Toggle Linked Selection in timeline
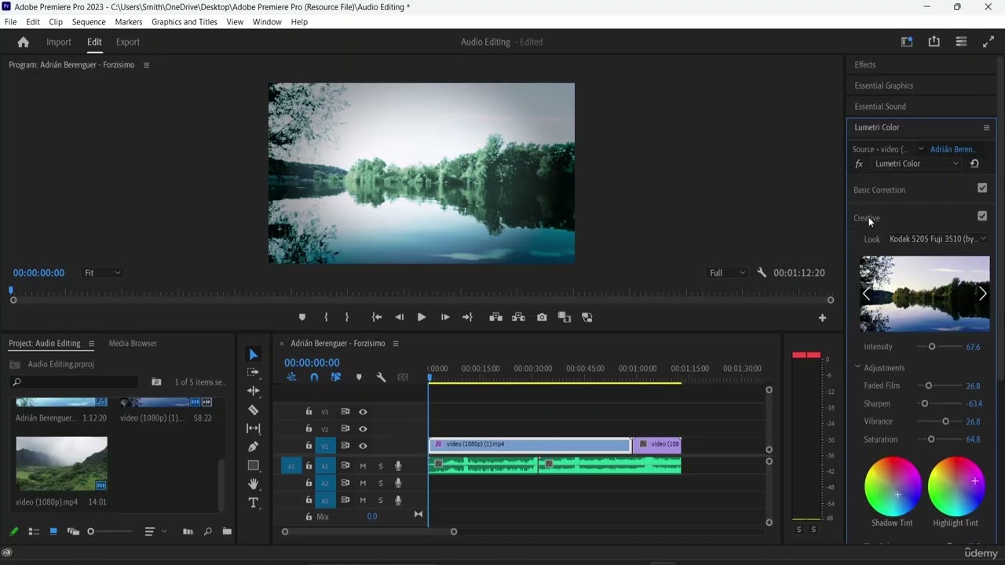This screenshot has height=565, width=1005. (336, 377)
